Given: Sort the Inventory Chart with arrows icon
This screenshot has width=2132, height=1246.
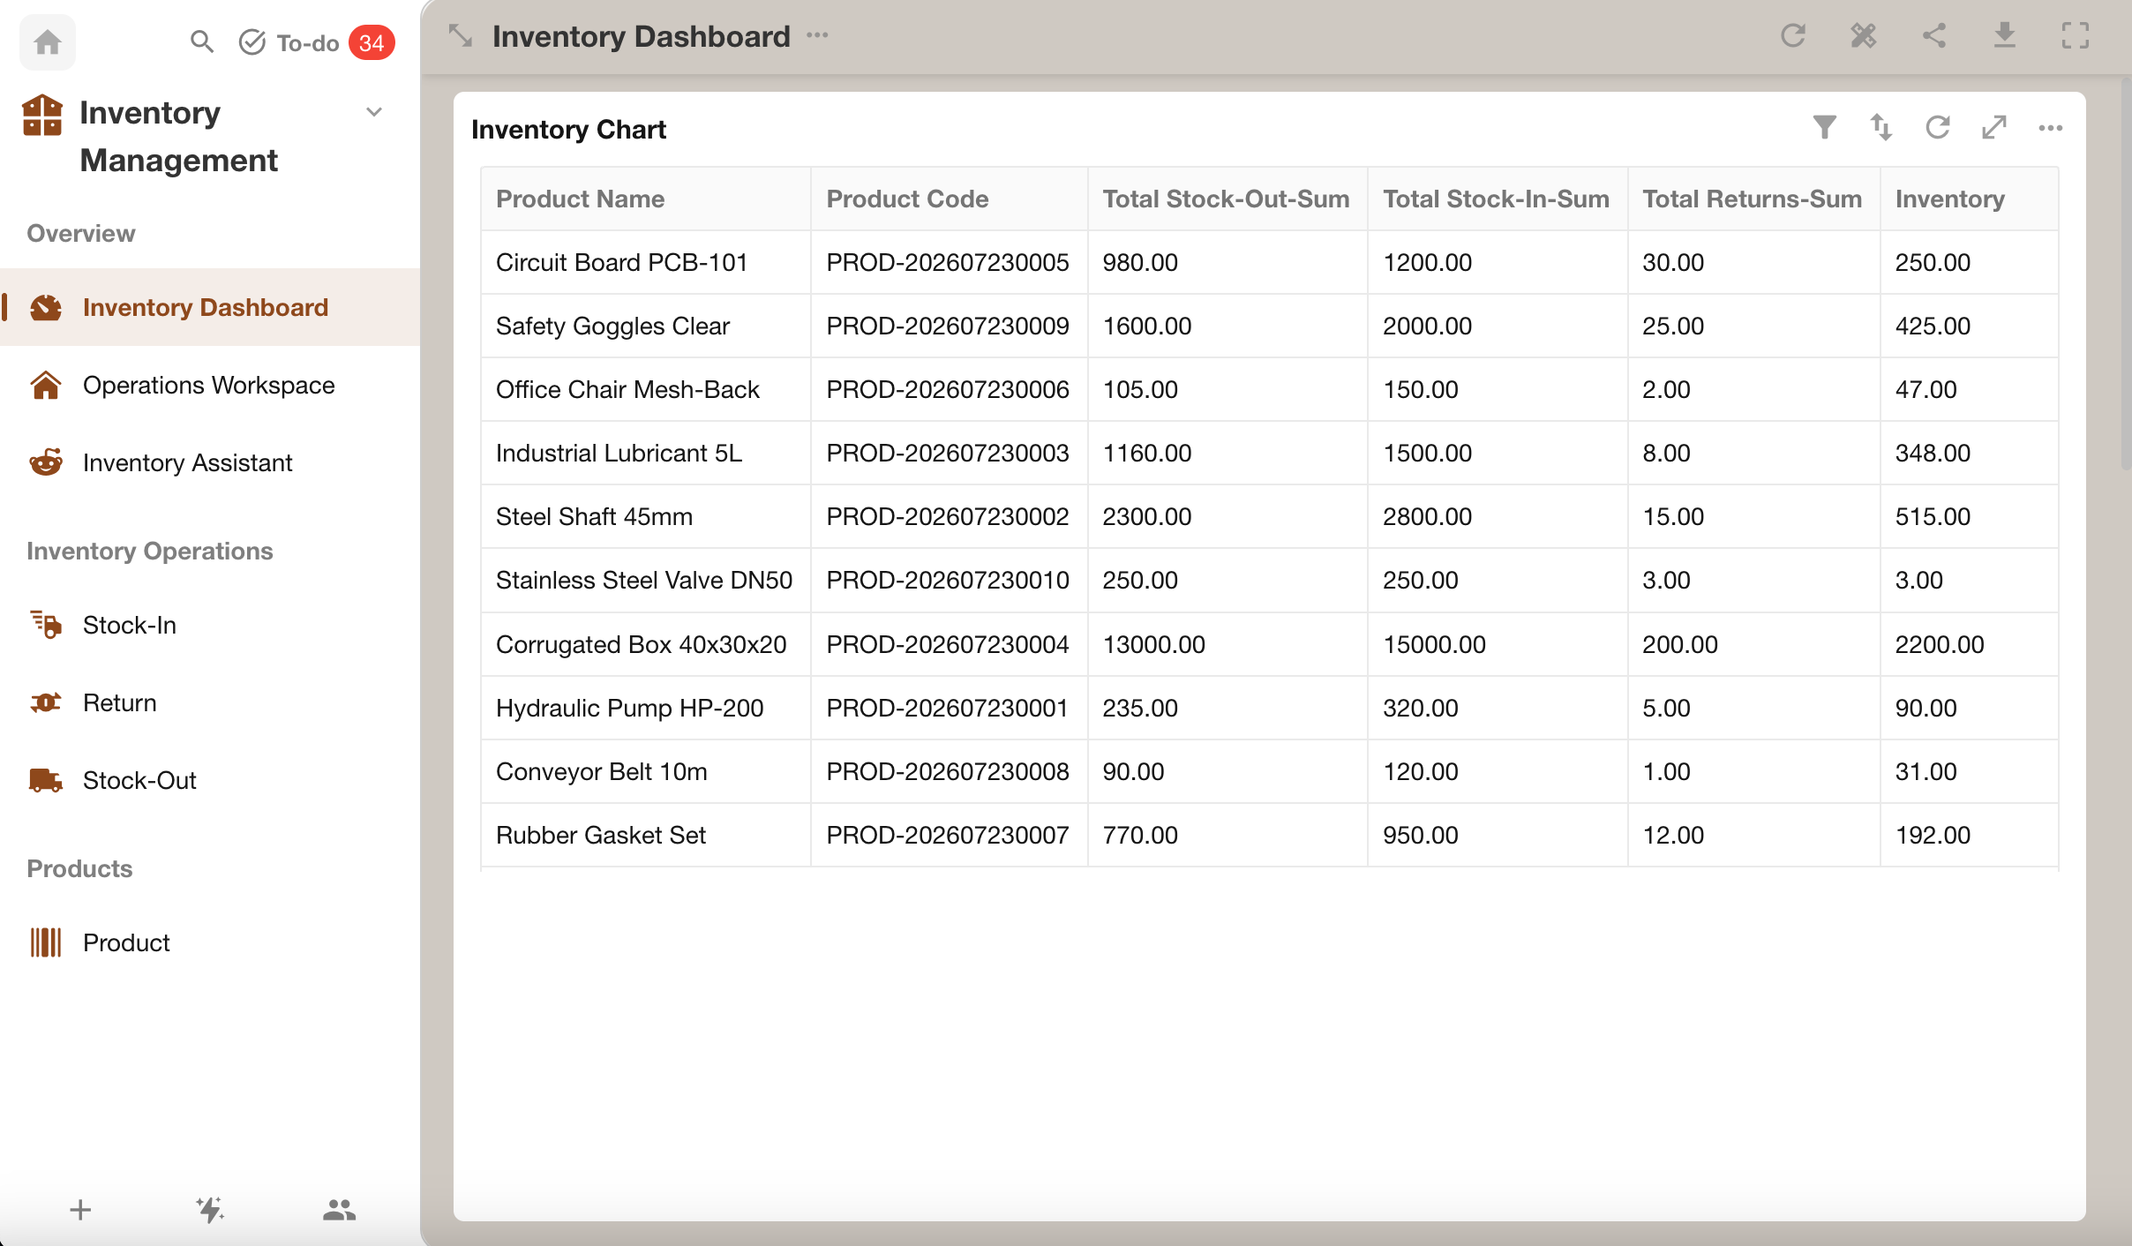Looking at the screenshot, I should click(1881, 128).
